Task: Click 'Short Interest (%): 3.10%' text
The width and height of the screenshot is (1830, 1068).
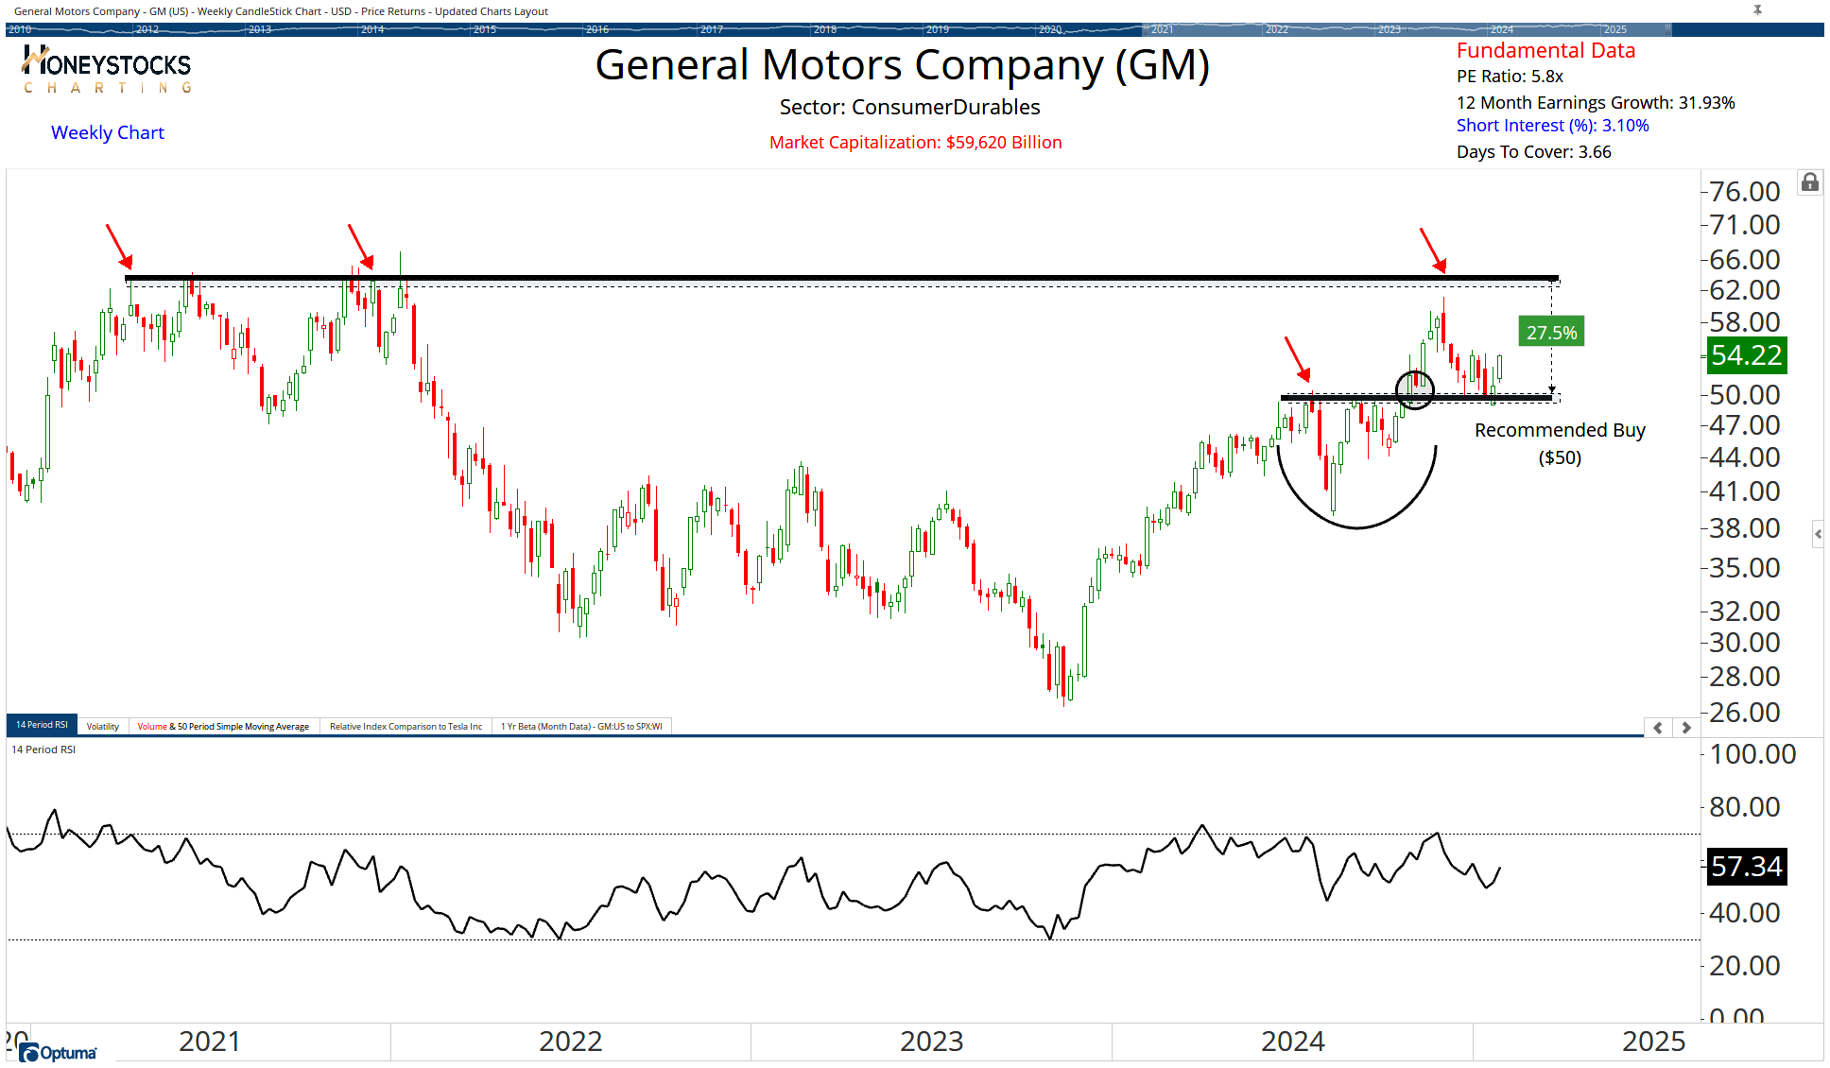Action: click(x=1552, y=126)
